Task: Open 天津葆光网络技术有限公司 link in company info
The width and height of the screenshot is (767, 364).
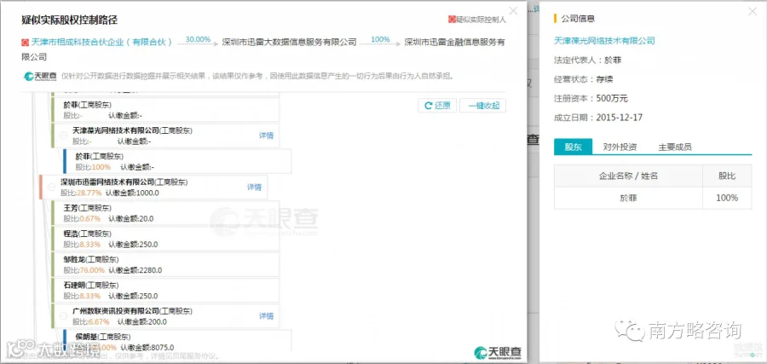Action: (604, 41)
